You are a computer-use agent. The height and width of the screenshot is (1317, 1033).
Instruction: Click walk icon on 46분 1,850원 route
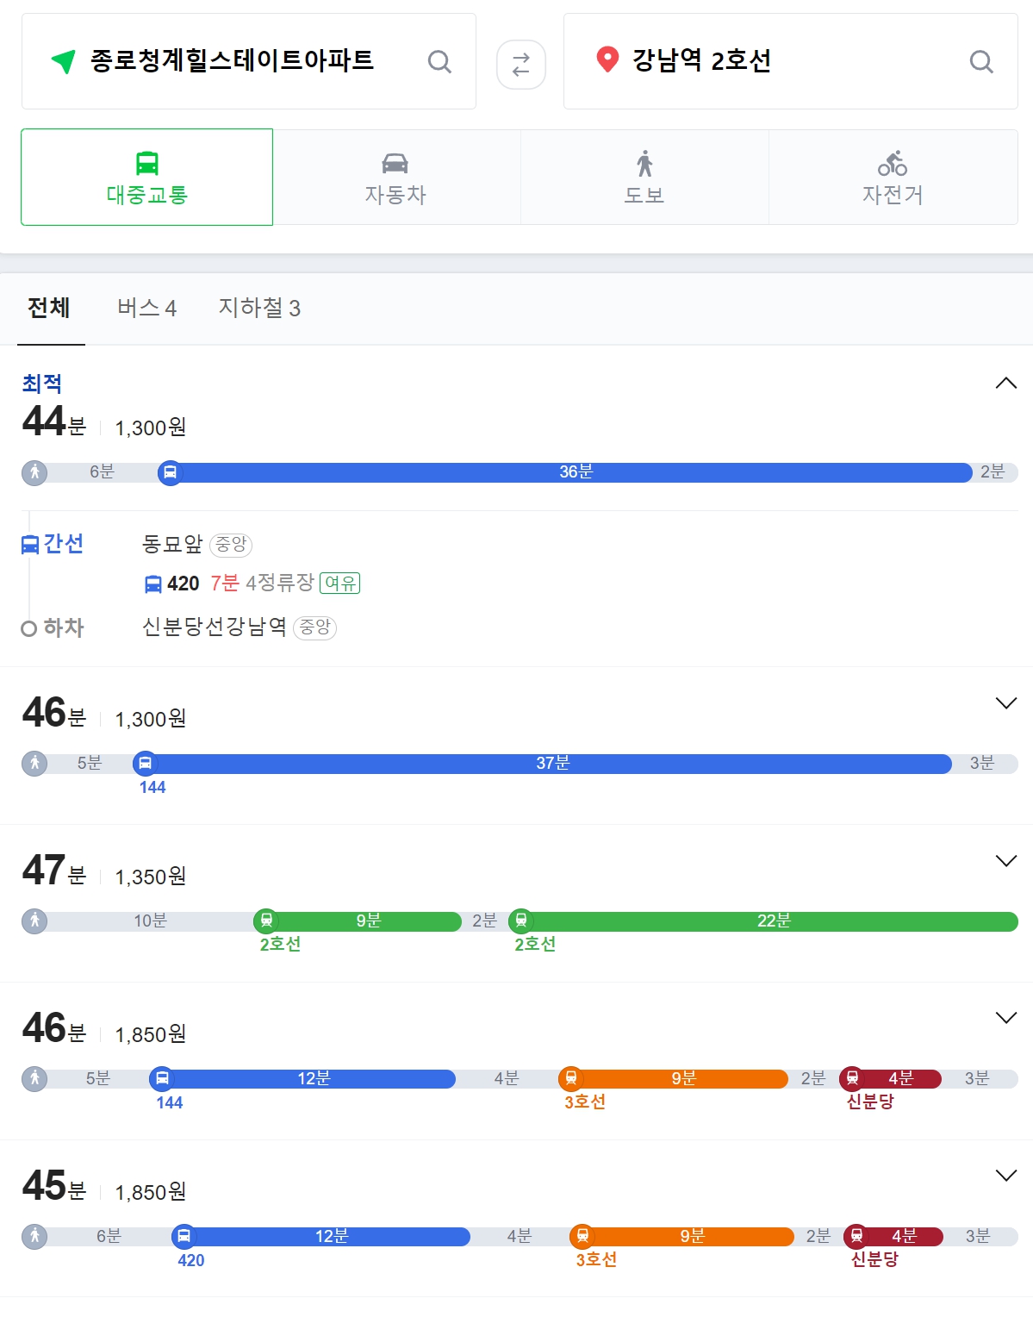point(34,1078)
